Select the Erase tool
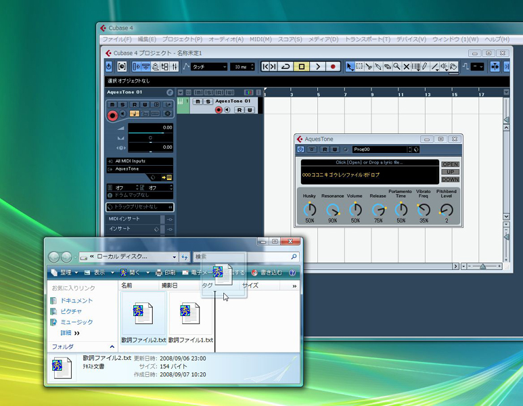Image resolution: width=523 pixels, height=406 pixels. [387, 67]
